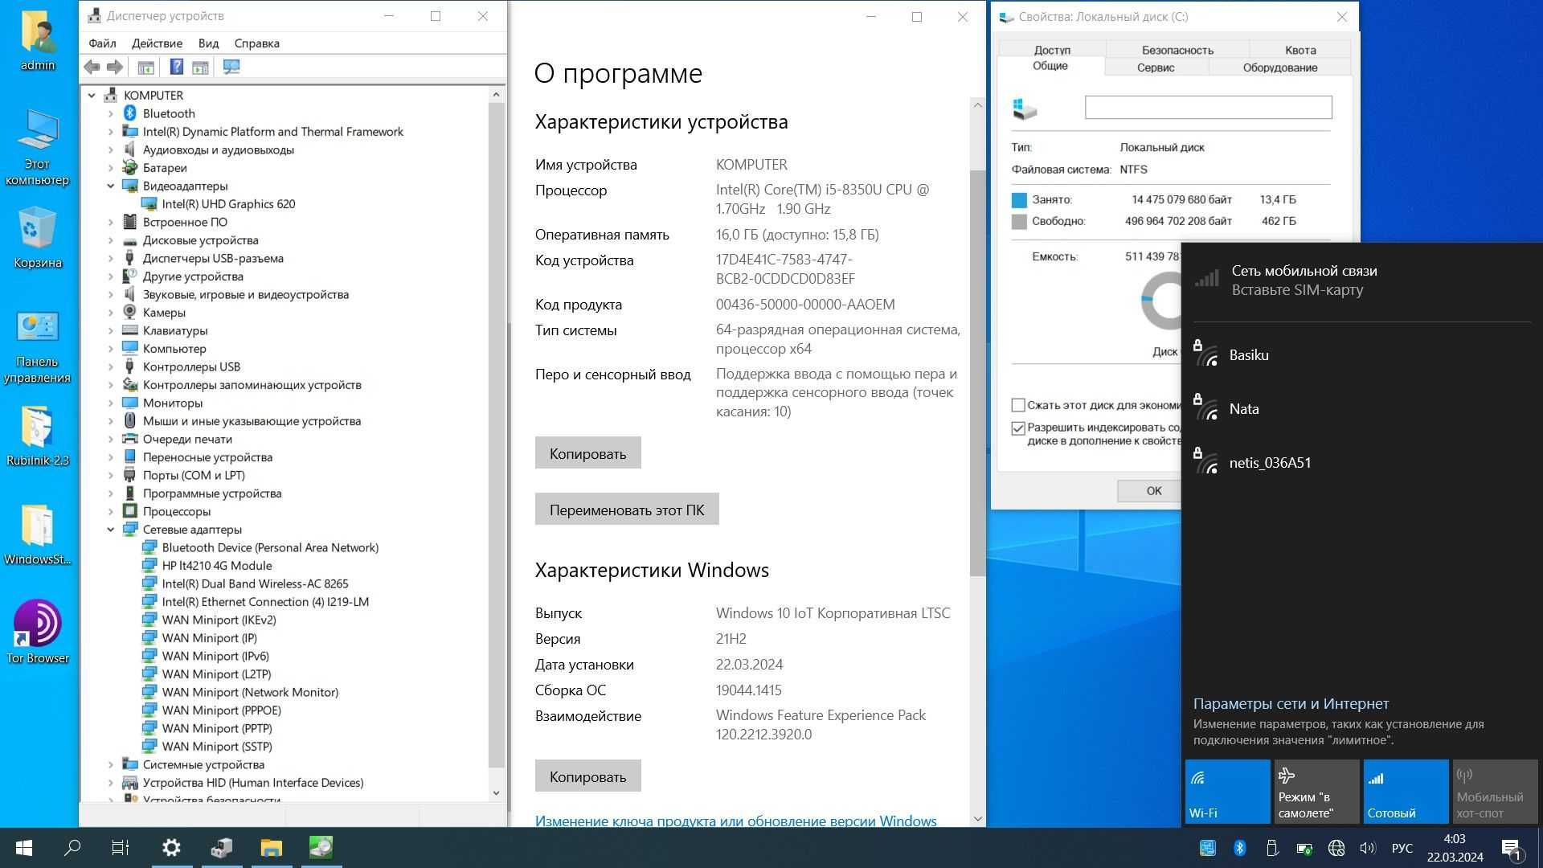Expand the Bluetooth node

pyautogui.click(x=111, y=114)
